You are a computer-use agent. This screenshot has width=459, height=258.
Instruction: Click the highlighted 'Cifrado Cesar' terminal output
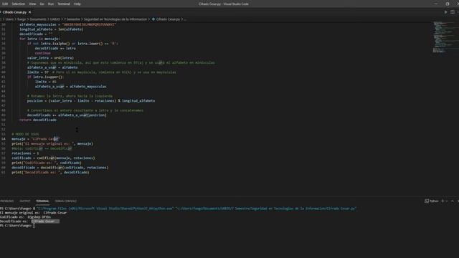[45, 221]
